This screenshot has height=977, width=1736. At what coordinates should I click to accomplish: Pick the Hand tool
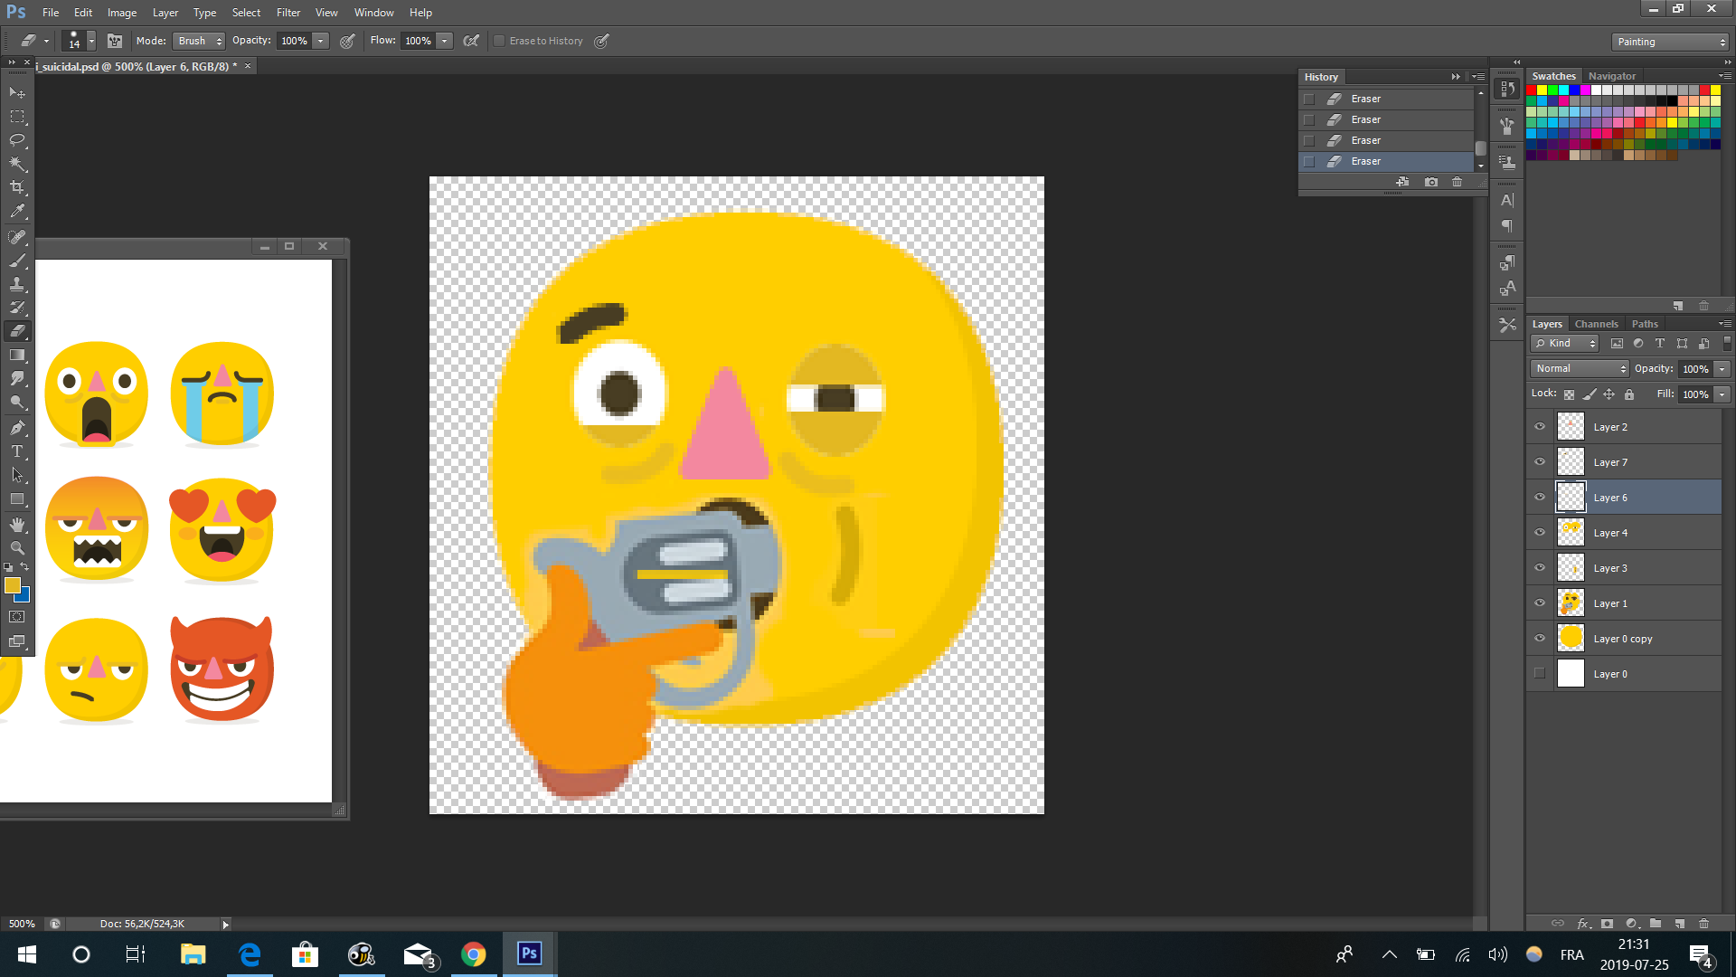pyautogui.click(x=17, y=525)
